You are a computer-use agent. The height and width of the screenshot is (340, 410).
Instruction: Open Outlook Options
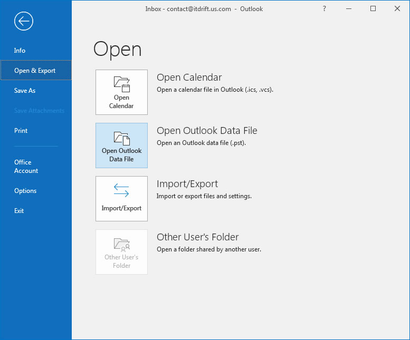[x=36, y=191]
